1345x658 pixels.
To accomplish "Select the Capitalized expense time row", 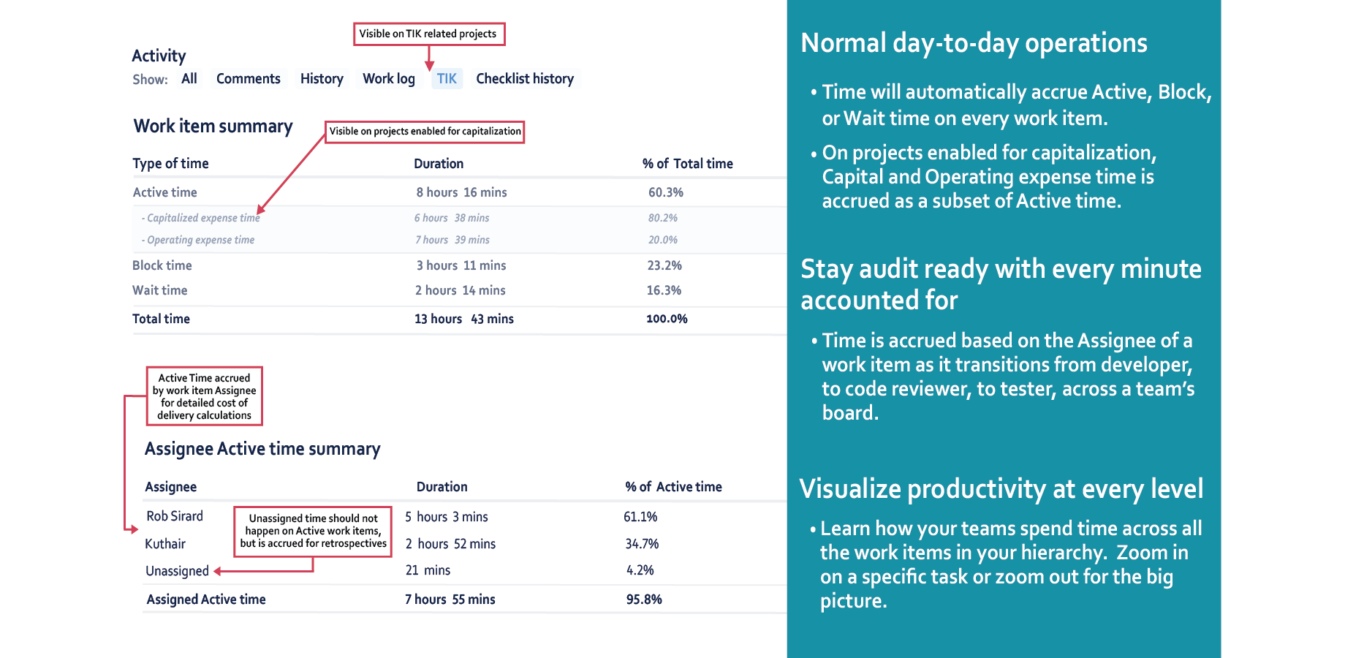I will click(203, 218).
